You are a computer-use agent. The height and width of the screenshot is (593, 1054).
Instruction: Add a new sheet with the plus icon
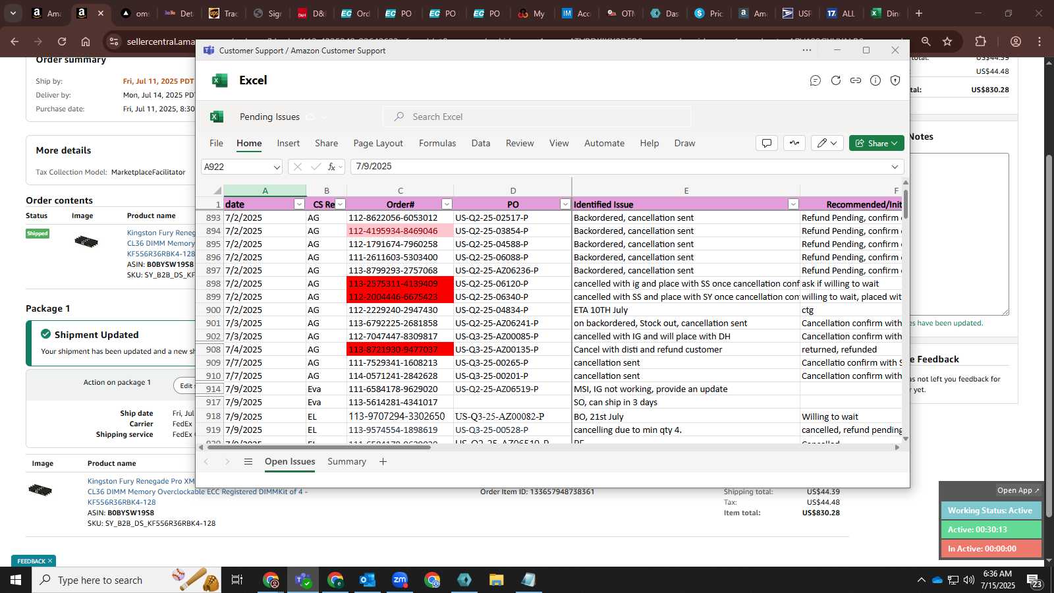(383, 461)
